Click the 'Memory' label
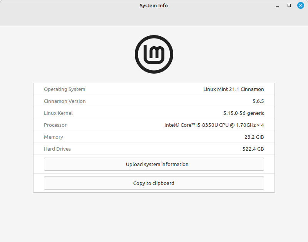The width and height of the screenshot is (308, 242). tap(54, 137)
